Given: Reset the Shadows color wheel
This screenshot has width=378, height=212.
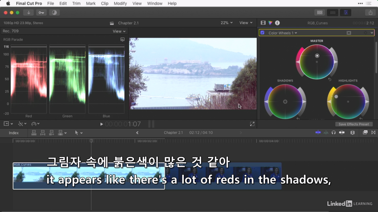Looking at the screenshot, I should click(298, 118).
